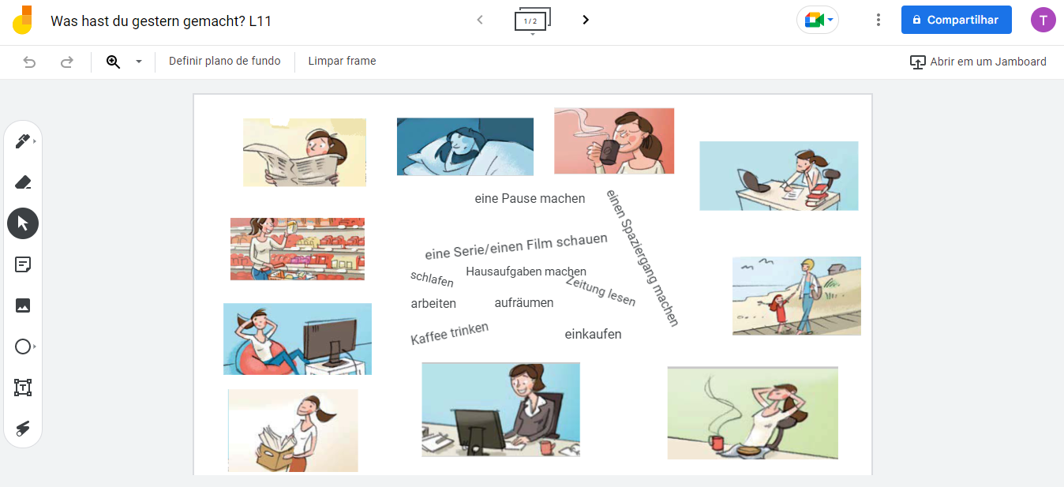1064x487 pixels.
Task: Open Google Meet call dropdown
Action: 818,20
